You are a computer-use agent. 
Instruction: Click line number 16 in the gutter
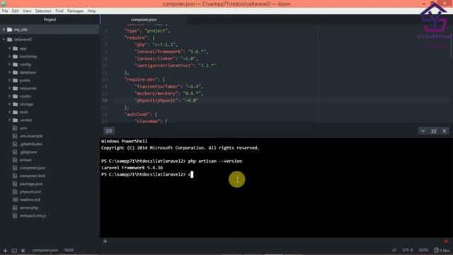(x=105, y=101)
